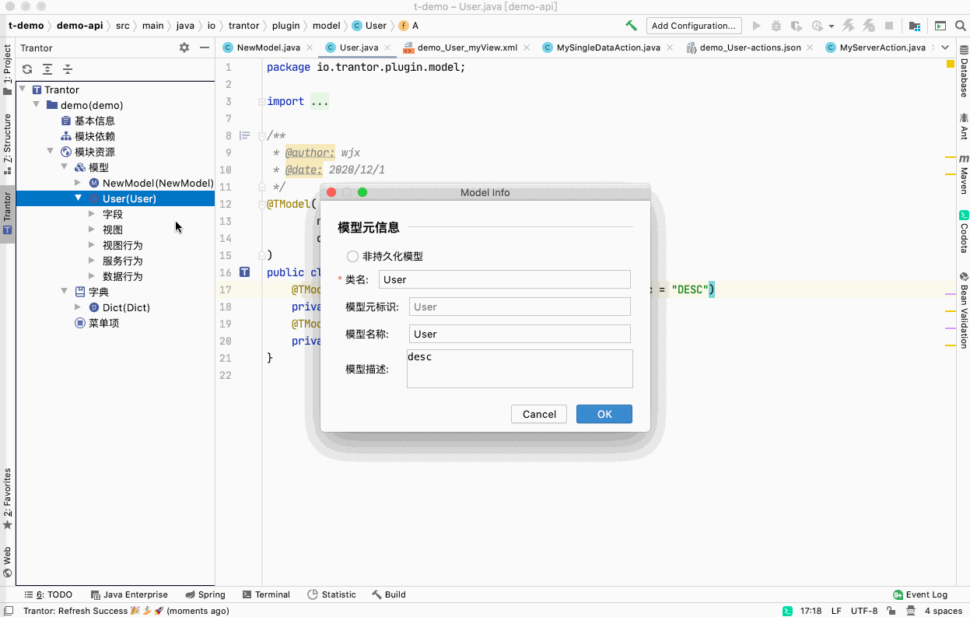Expand the 字段 tree node
This screenshot has height=617, width=970.
92,214
